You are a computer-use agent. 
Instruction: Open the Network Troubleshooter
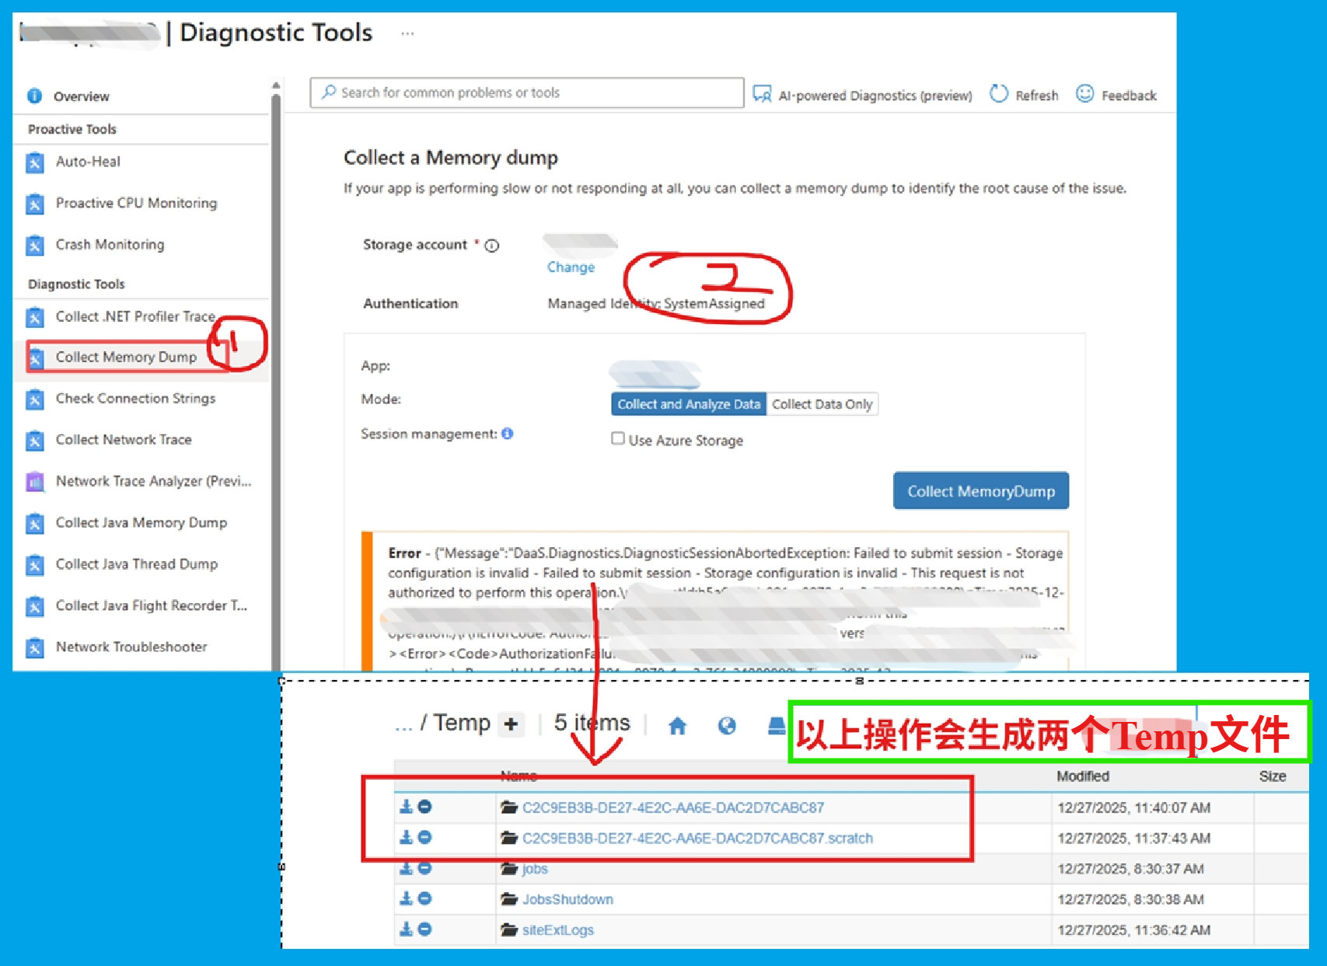point(131,647)
